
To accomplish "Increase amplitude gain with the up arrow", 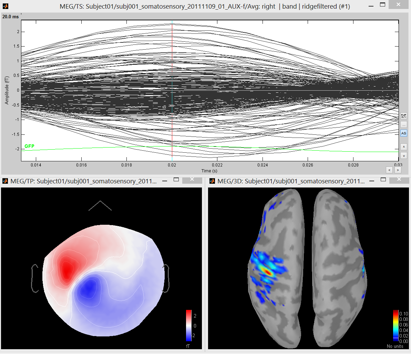I will (x=403, y=147).
